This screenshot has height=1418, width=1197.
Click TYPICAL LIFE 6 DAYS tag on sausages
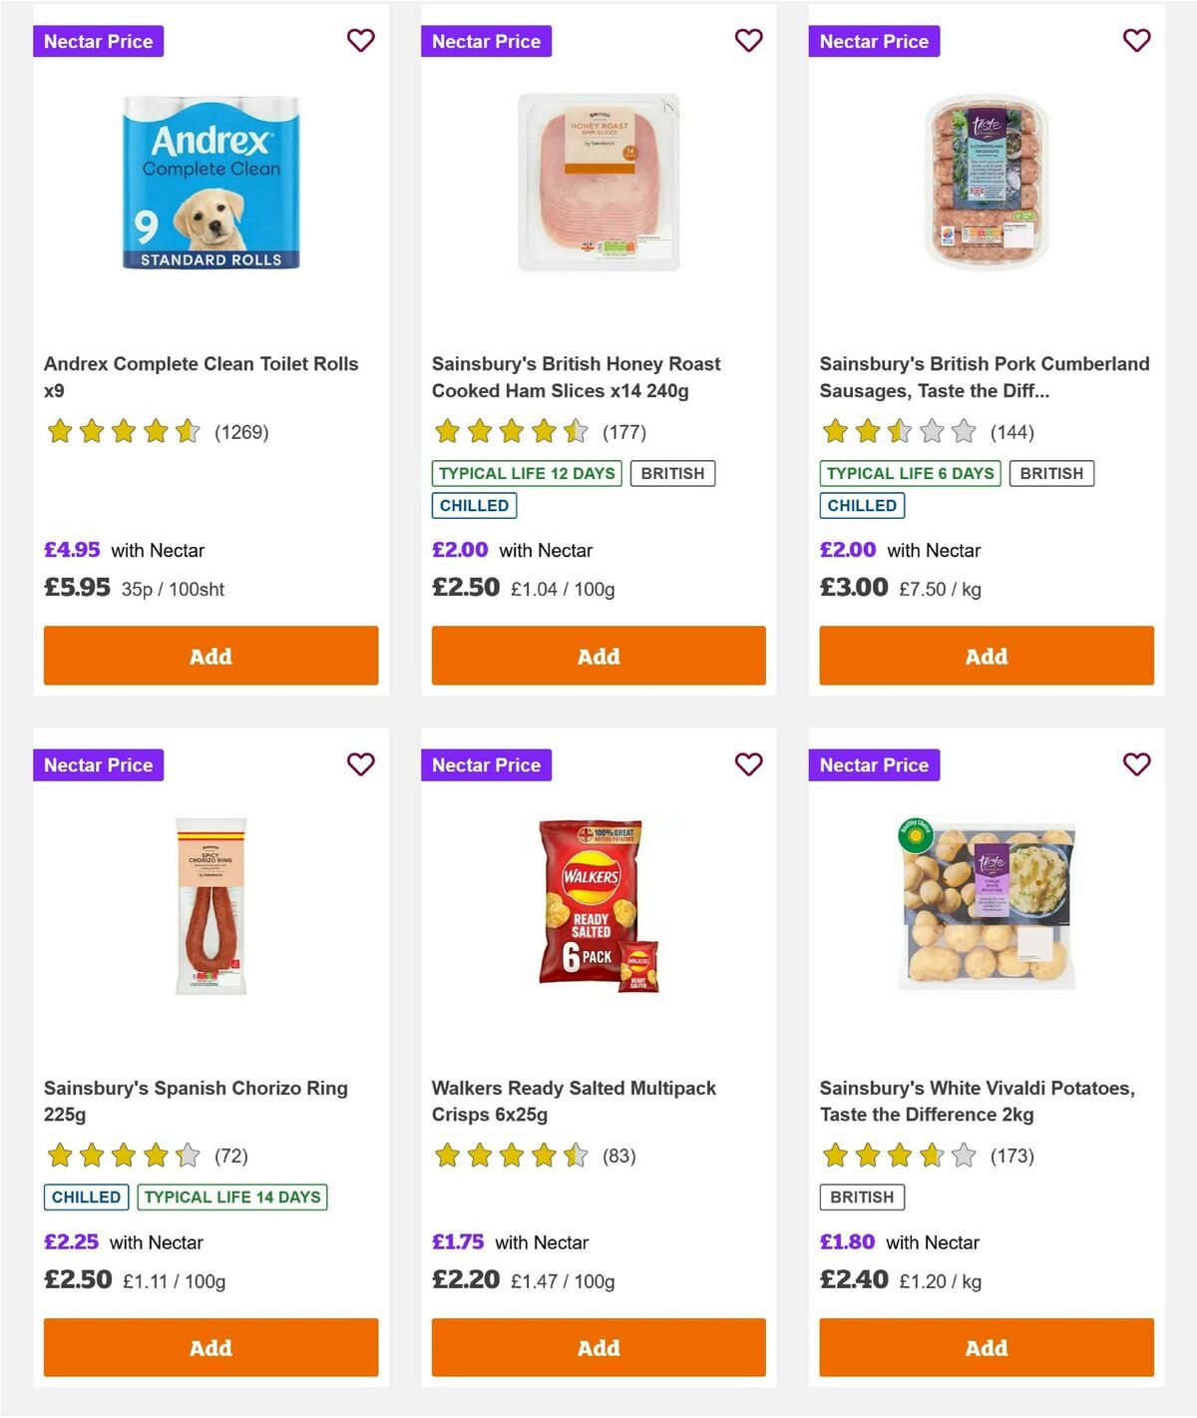click(910, 473)
